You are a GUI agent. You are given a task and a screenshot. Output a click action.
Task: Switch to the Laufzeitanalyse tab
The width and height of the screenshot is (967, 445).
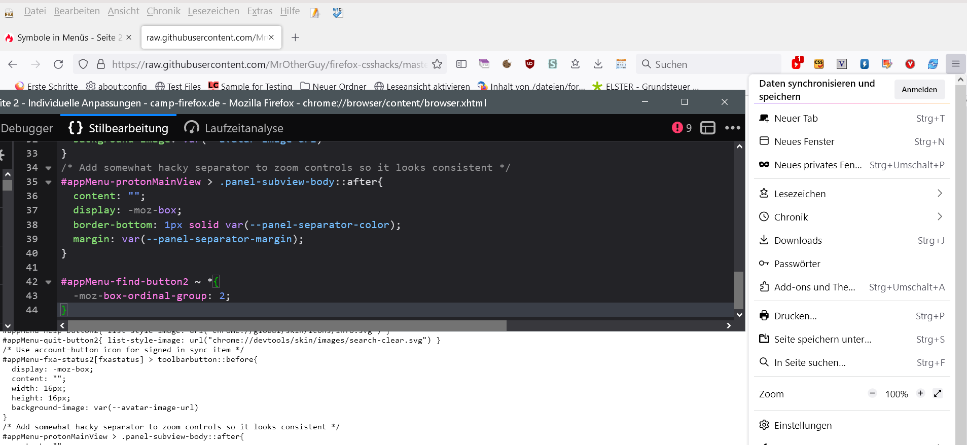tap(234, 128)
